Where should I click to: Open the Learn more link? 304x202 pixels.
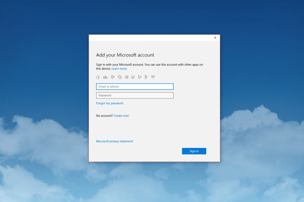coord(119,69)
